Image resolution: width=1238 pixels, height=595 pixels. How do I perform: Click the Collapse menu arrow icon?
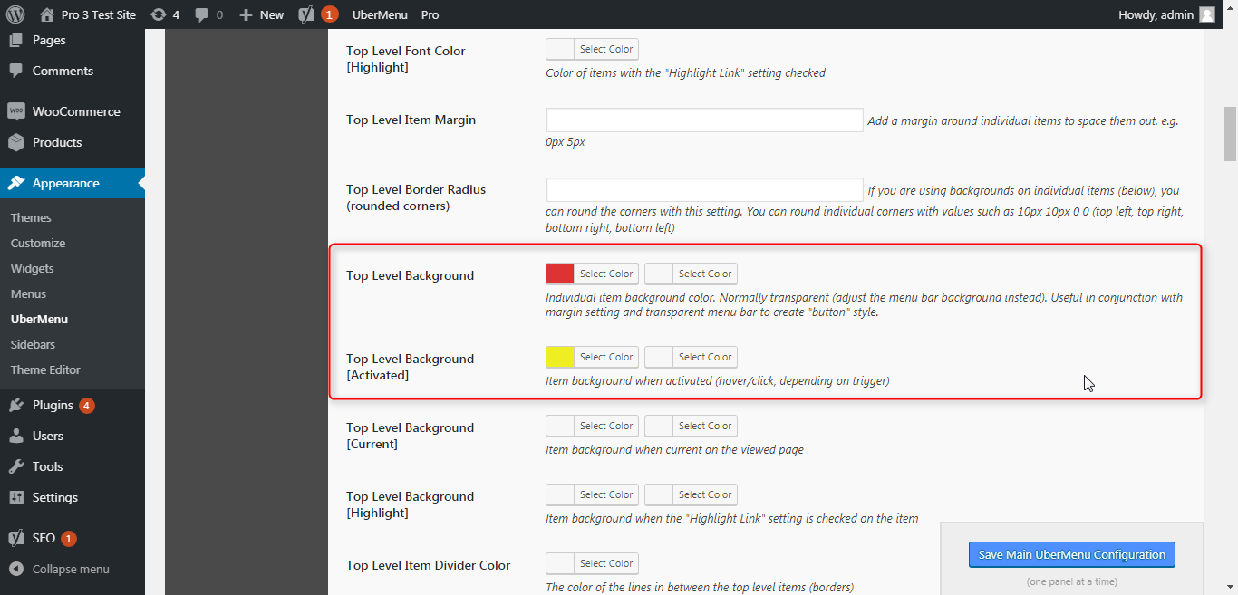(x=16, y=569)
